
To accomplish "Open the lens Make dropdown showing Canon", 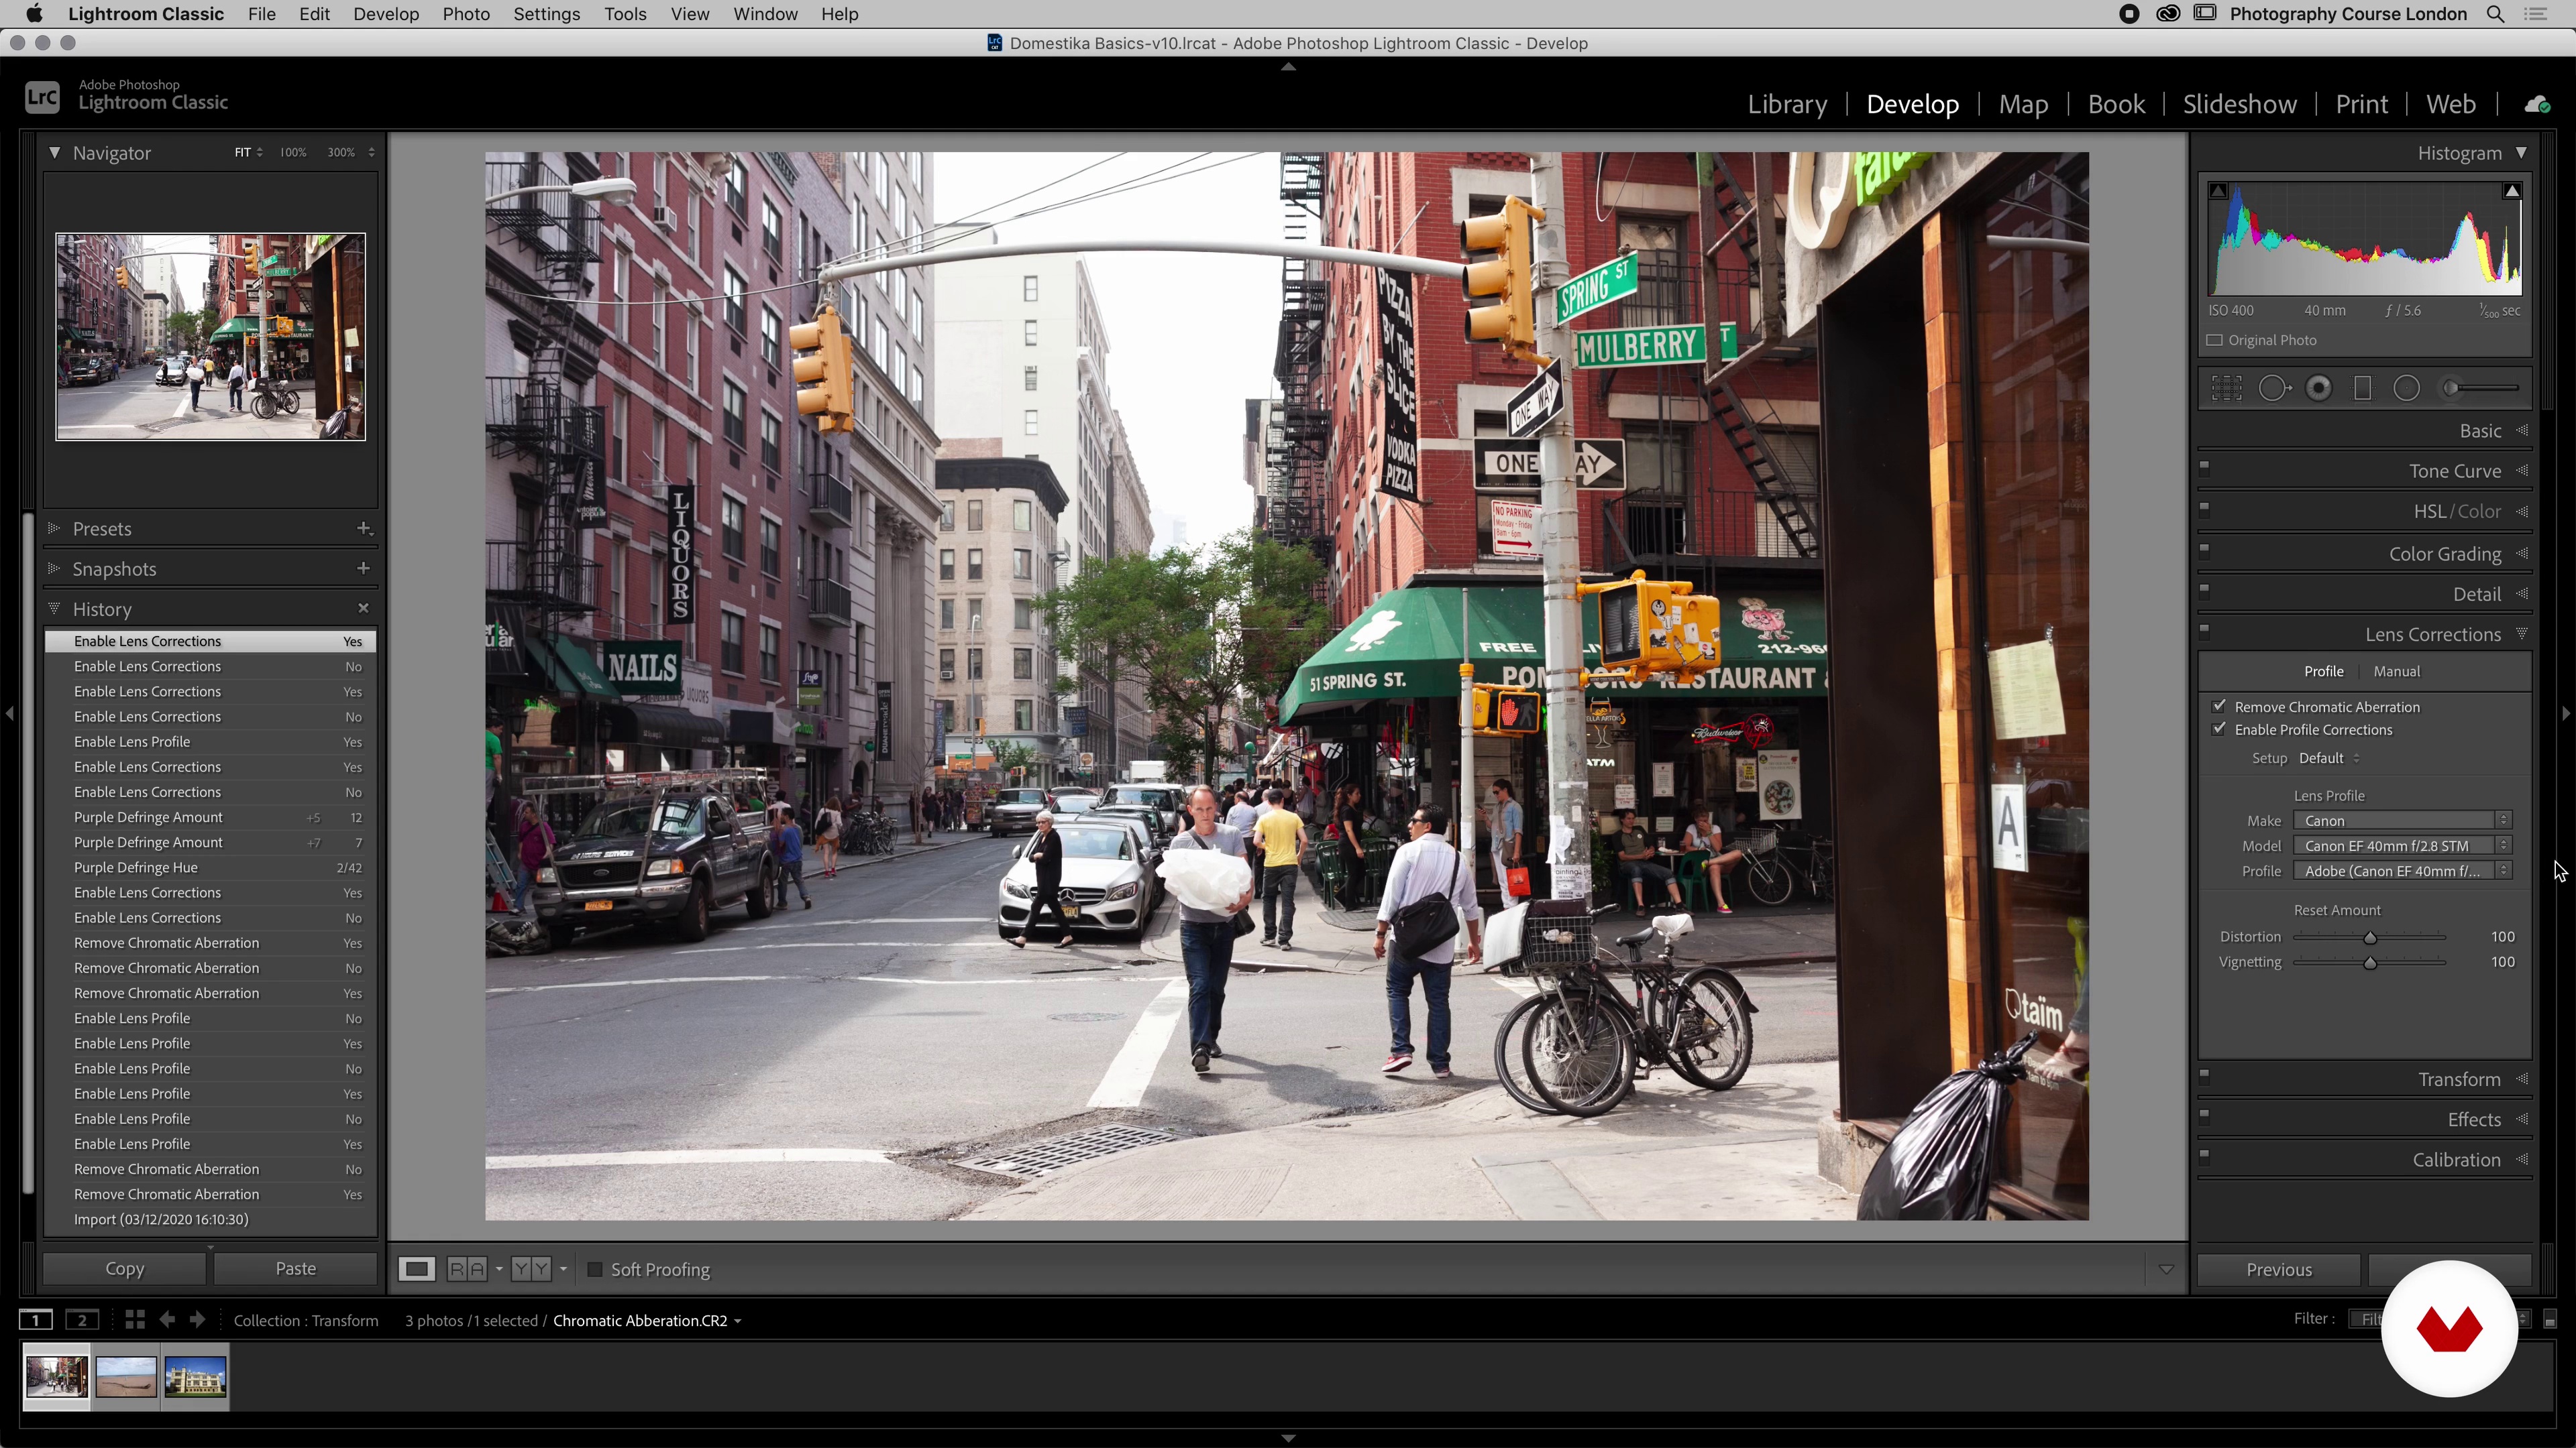I will pyautogui.click(x=2403, y=821).
